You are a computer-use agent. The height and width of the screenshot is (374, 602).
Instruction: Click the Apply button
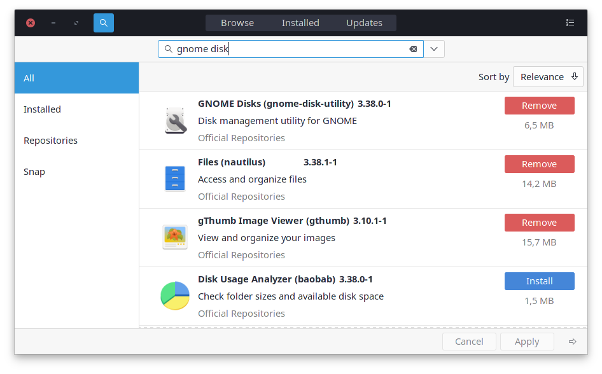tap(527, 342)
